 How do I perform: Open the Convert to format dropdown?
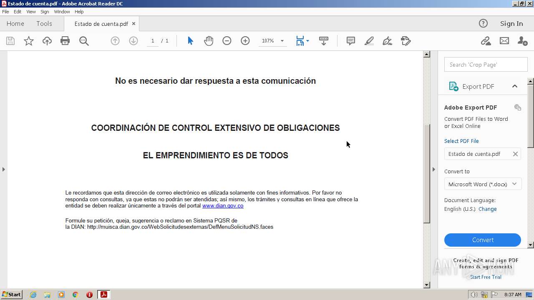coord(483,184)
